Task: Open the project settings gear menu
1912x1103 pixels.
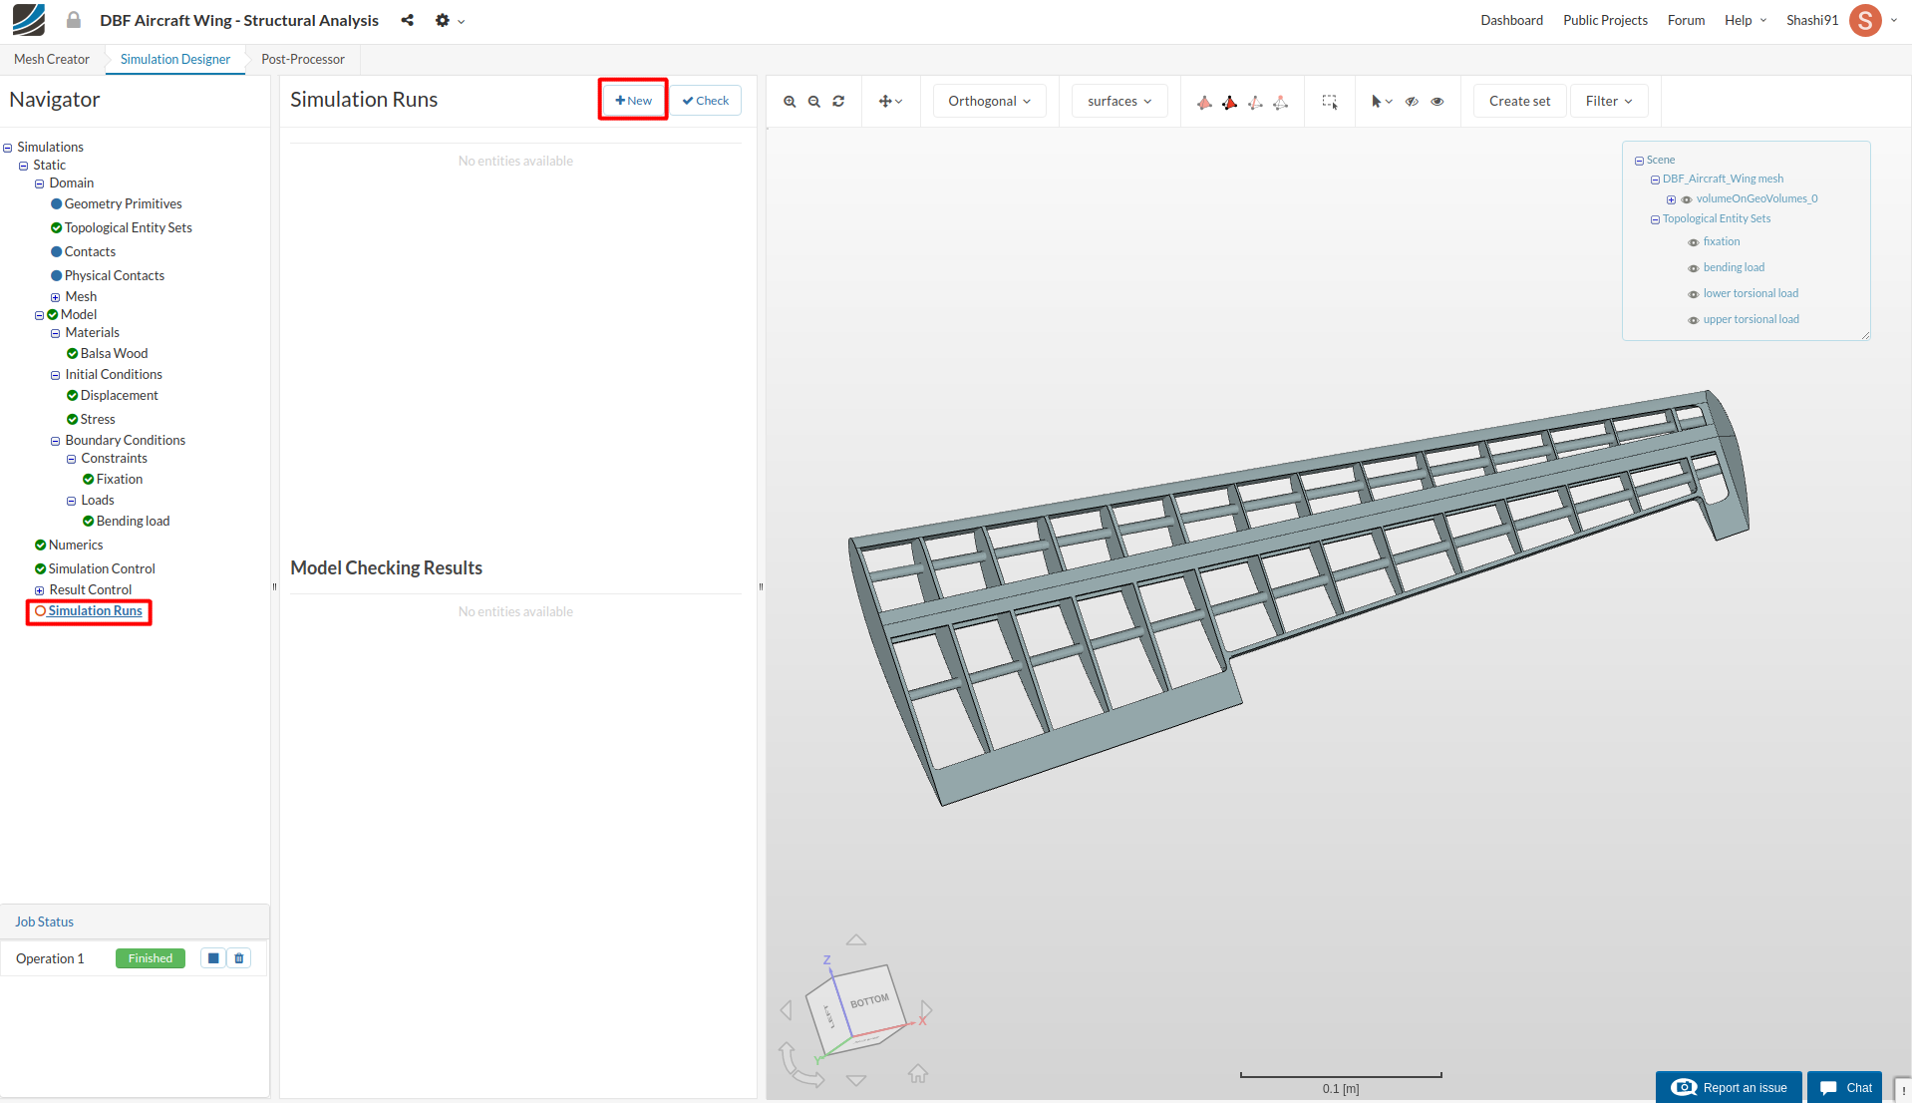Action: pos(450,20)
